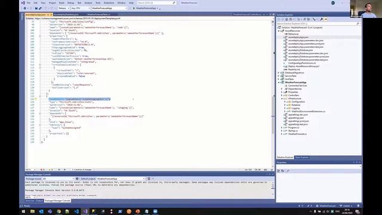Switch to the Error List tab
Image resolution: width=382 pixels, height=215 pixels.
(30, 201)
